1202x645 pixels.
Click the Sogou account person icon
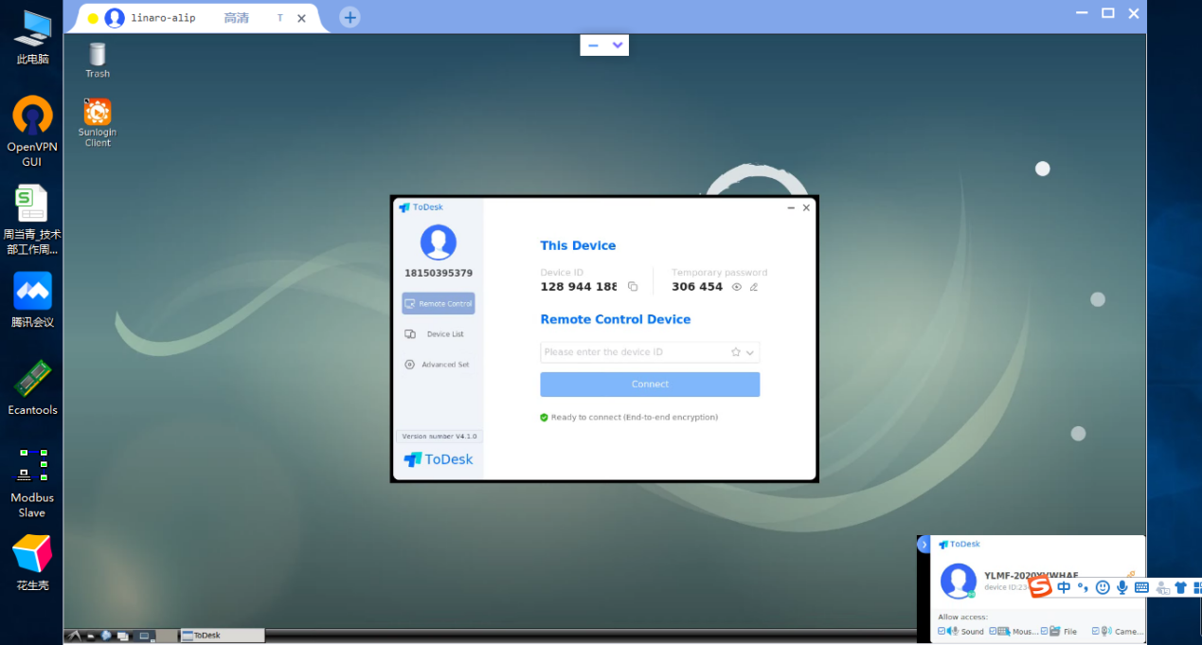coord(1161,587)
